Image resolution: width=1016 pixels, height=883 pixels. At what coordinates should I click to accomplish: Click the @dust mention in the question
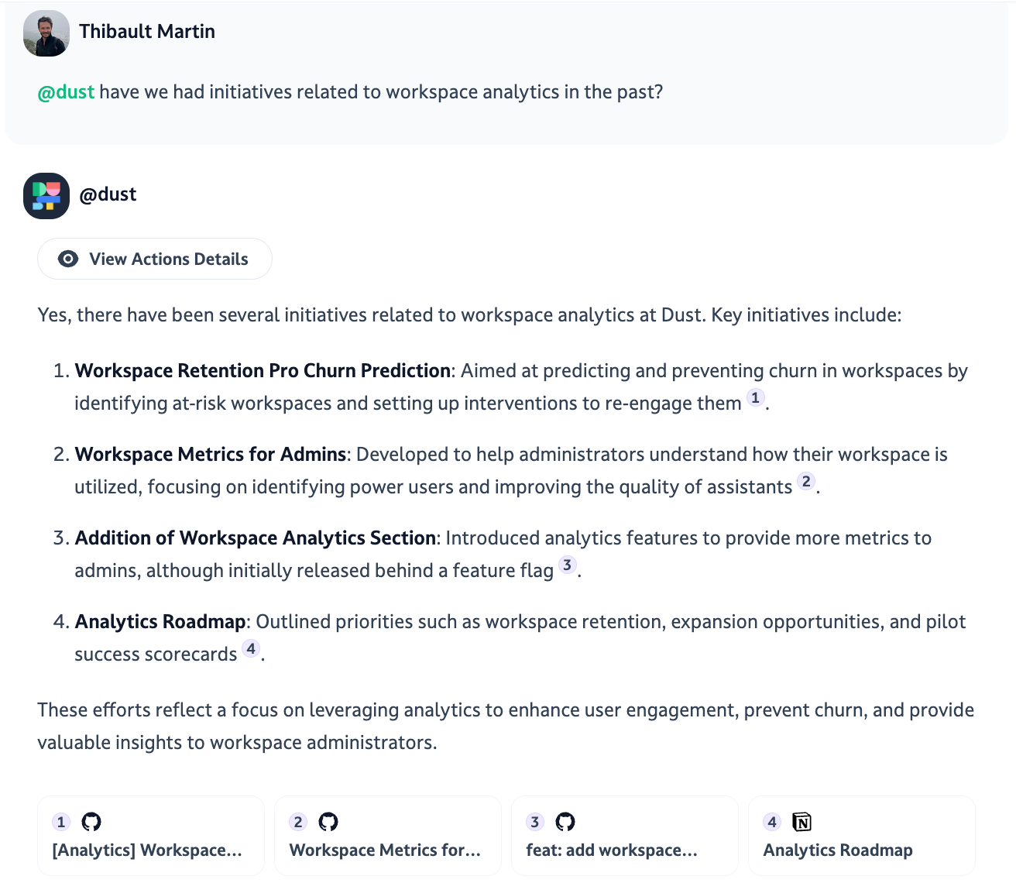[x=66, y=92]
